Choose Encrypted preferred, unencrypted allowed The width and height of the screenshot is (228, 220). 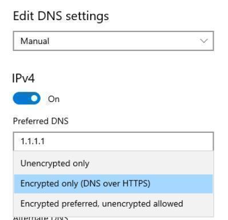point(113,203)
